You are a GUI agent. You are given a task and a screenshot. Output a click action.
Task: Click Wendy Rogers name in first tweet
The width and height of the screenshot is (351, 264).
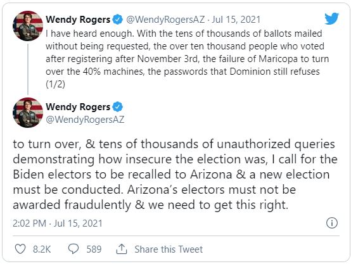(x=78, y=20)
